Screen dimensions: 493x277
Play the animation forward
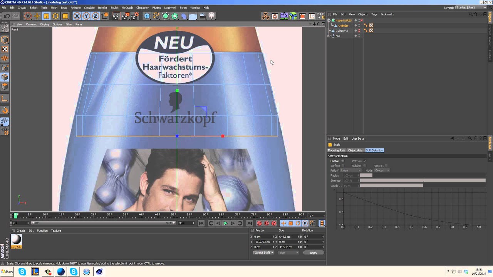[225, 223]
